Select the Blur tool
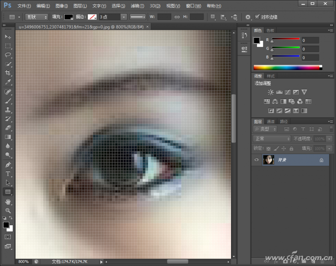 point(8,146)
